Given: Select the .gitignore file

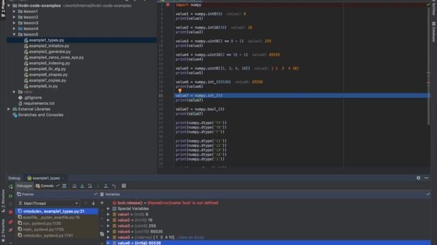Looking at the screenshot, I should pos(33,97).
